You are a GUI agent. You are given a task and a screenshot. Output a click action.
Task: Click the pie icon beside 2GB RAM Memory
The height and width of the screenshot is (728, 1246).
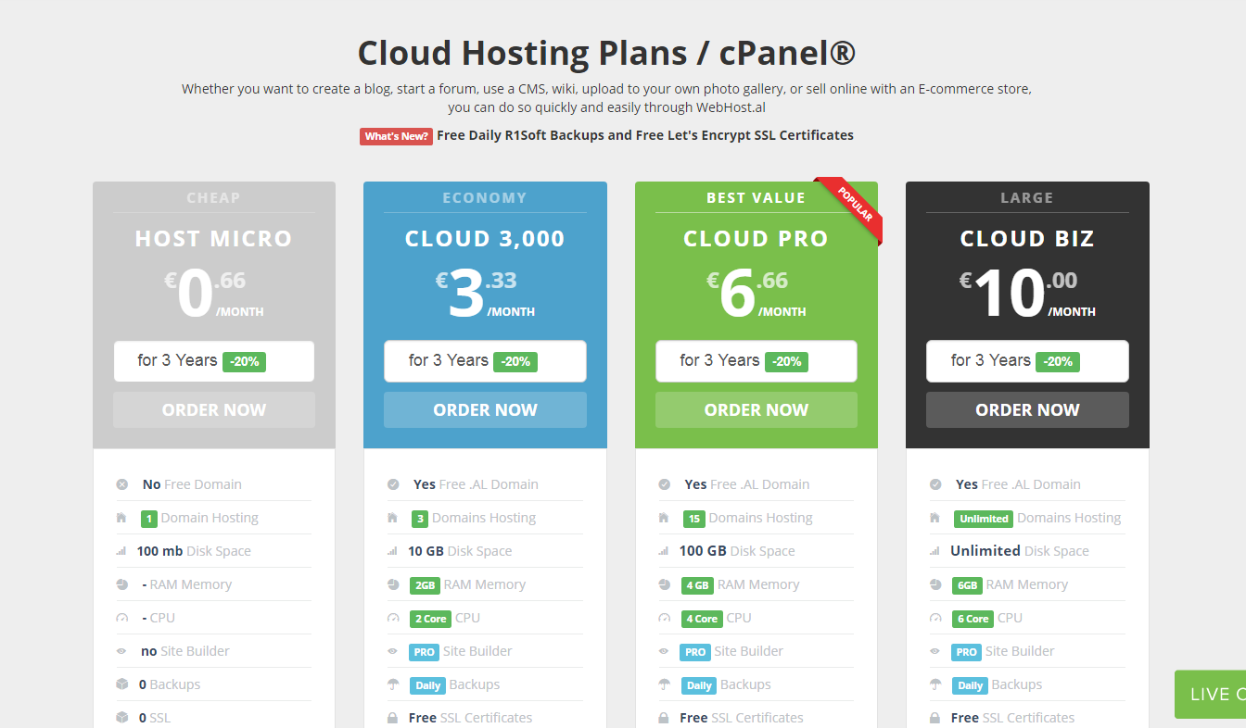click(x=393, y=584)
